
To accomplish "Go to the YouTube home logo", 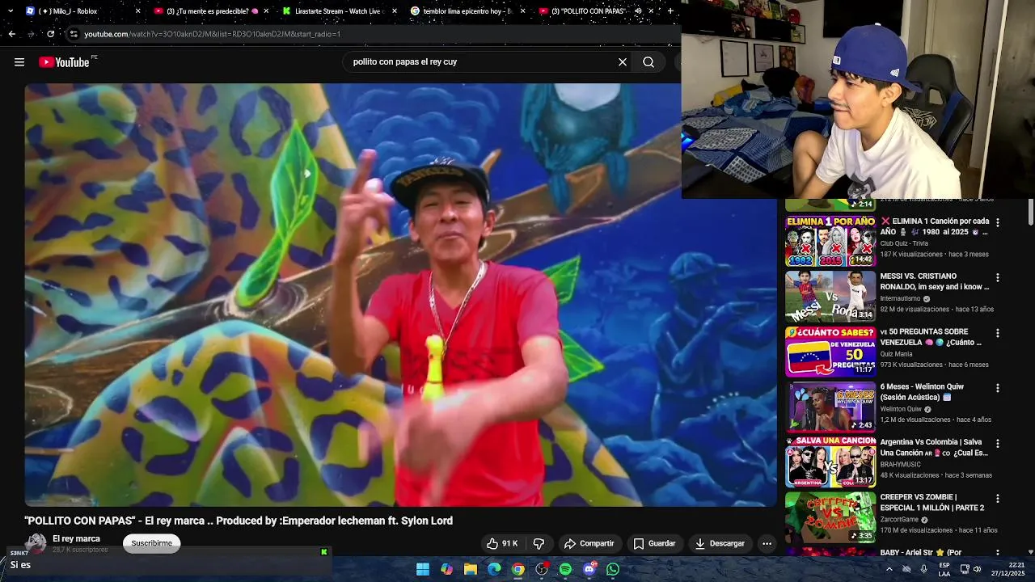I will 65,62.
